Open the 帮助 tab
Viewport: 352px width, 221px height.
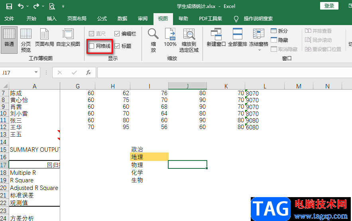[x=183, y=19]
